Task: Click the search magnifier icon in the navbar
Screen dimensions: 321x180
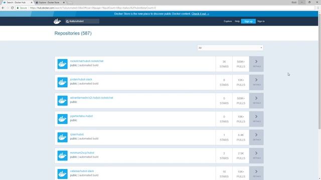Action: point(67,21)
